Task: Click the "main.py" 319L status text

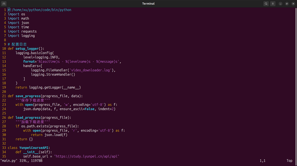Action: [22, 161]
